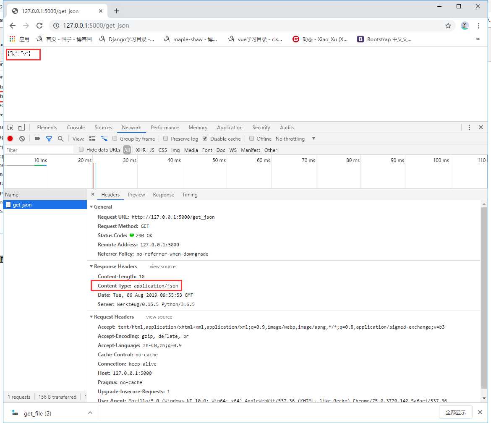Open network search magnifier icon
Viewport: 491px width, 426px height.
coord(61,139)
